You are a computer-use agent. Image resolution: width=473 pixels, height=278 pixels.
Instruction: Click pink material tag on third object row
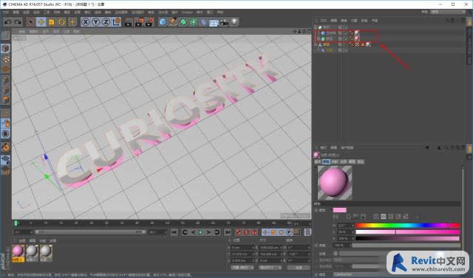click(x=357, y=38)
